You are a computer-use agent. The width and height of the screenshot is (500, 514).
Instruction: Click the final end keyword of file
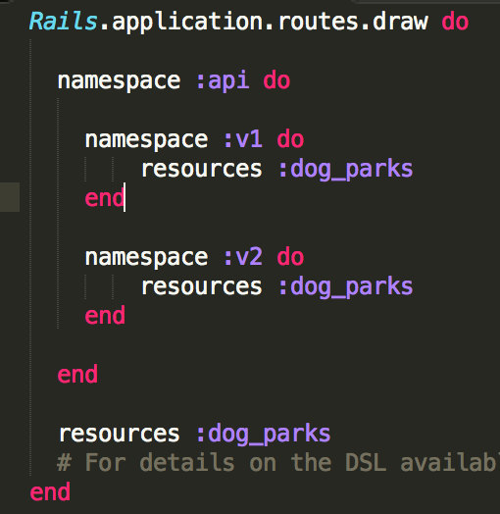click(50, 492)
